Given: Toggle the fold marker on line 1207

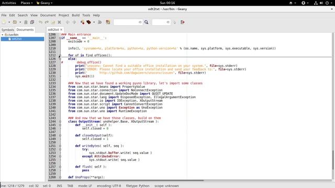Looking at the screenshot, I should (x=60, y=38).
